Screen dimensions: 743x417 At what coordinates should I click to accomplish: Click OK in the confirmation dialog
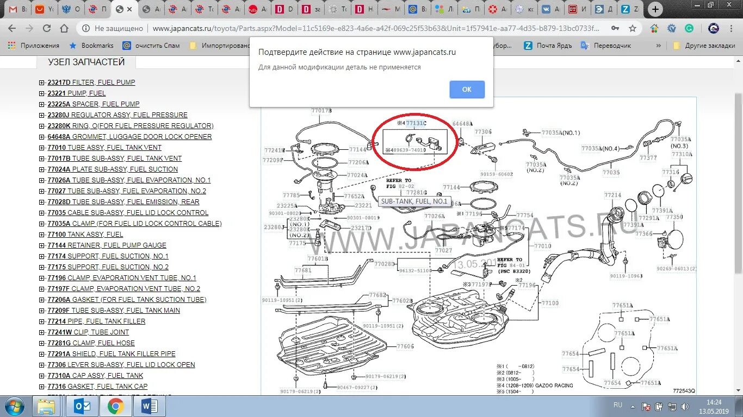tap(467, 90)
